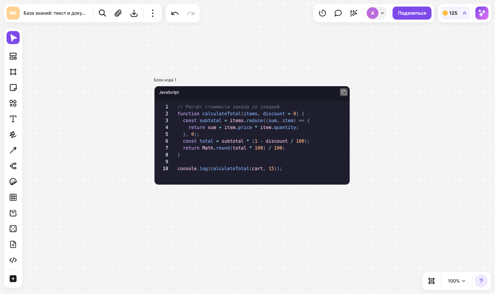Open the shapes tool
The width and height of the screenshot is (495, 294).
(x=13, y=103)
